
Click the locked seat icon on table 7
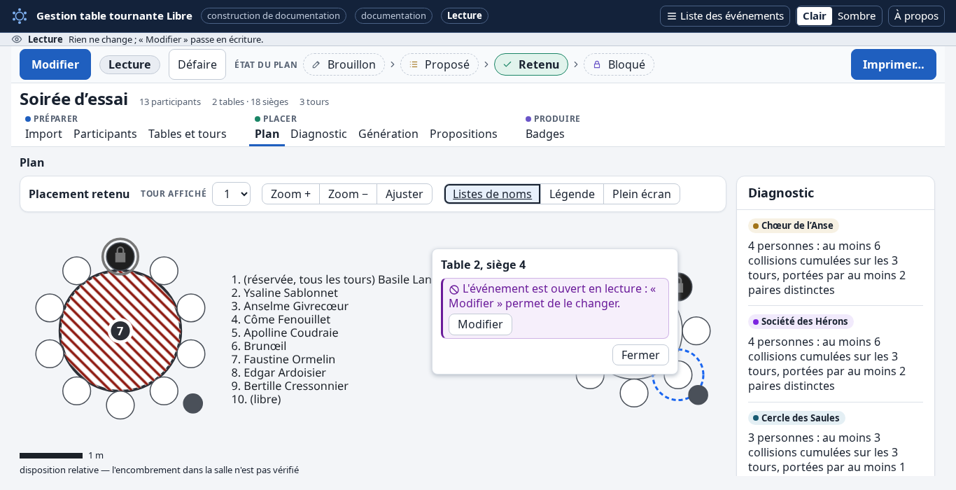pos(120,256)
